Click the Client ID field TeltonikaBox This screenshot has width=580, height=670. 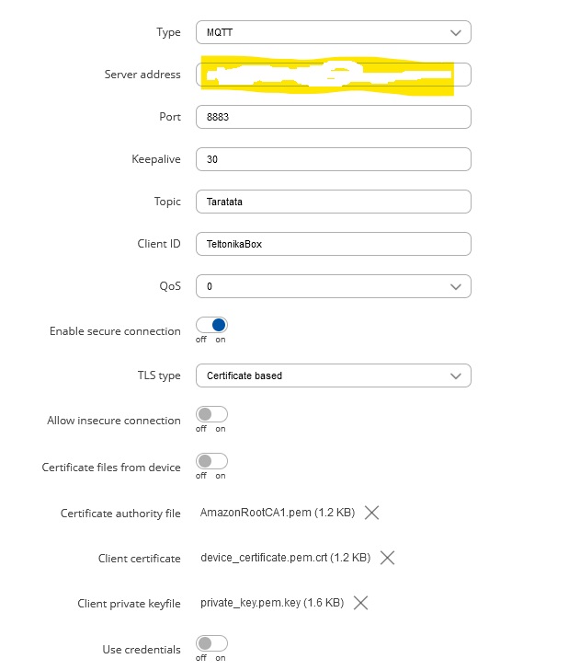point(334,244)
